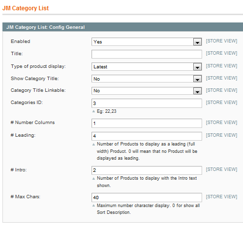The image size is (243, 230).
Task: Expand Type of product display dropdown
Action: 147,67
